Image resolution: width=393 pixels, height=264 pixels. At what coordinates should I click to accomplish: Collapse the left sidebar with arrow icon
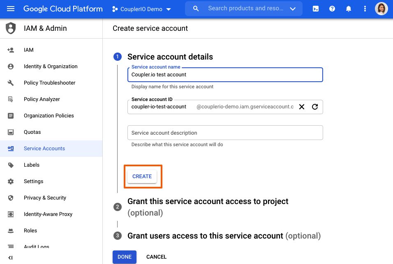point(11,257)
